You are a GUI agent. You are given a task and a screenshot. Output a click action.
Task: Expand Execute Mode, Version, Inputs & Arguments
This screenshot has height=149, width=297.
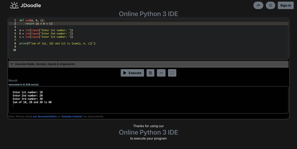(x=45, y=64)
